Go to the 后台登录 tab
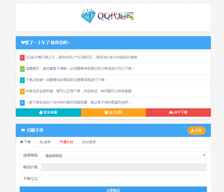 [x=89, y=142]
